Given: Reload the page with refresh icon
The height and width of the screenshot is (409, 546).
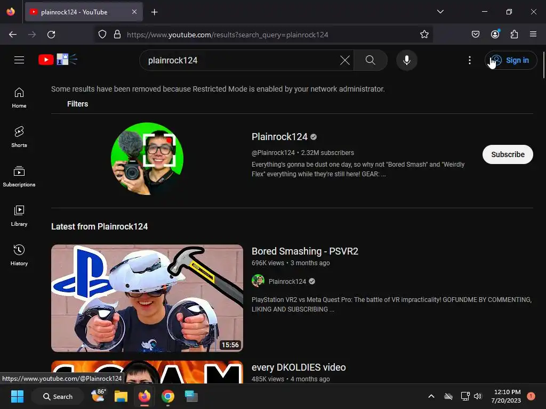Looking at the screenshot, I should [x=51, y=35].
